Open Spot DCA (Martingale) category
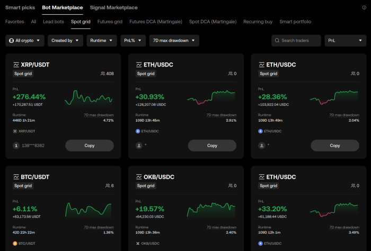This screenshot has width=371, height=251. (213, 22)
